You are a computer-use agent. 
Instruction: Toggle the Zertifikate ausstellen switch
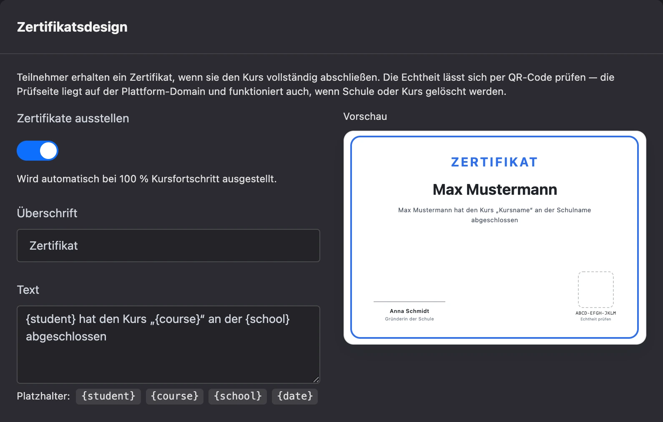coord(38,151)
